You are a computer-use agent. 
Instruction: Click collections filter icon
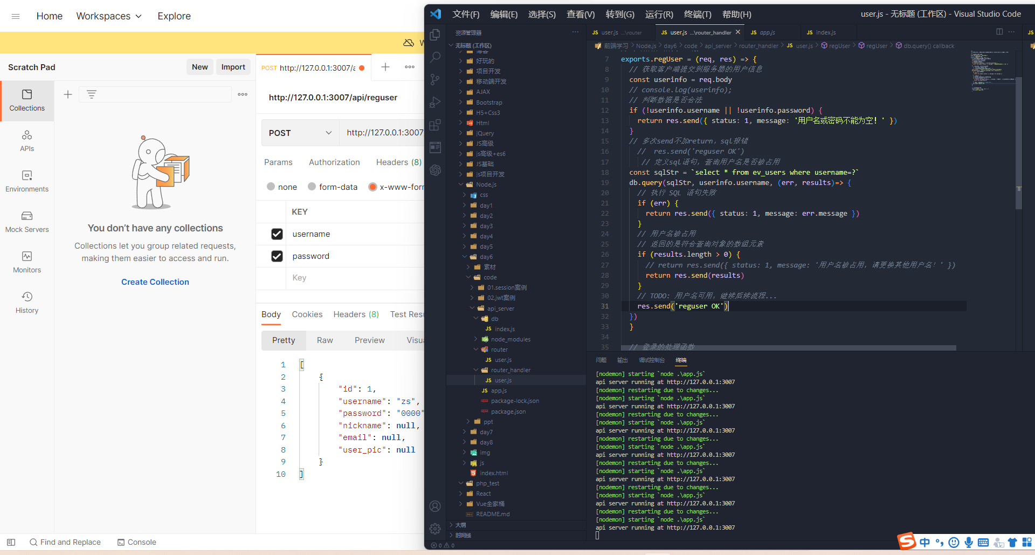tap(92, 94)
